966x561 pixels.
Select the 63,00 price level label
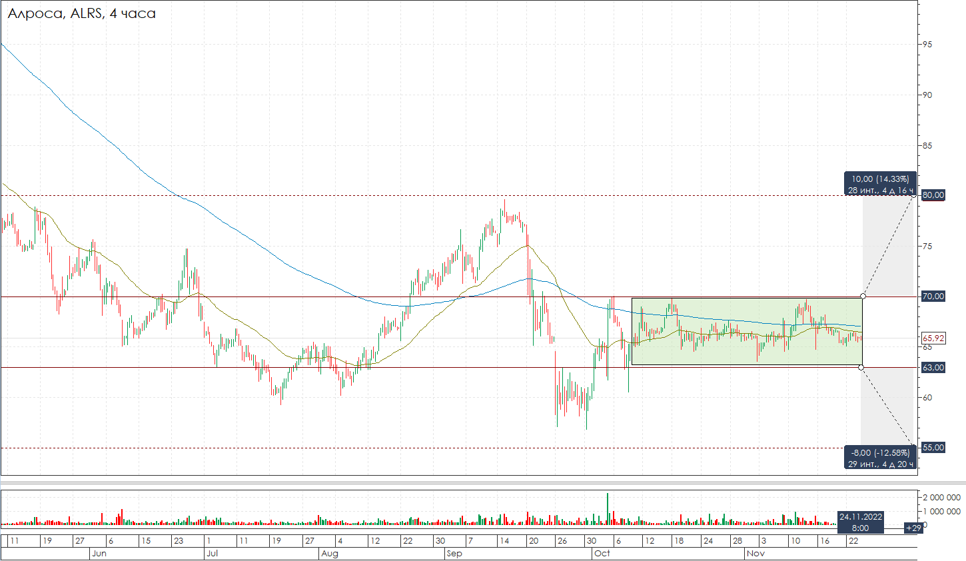(933, 368)
